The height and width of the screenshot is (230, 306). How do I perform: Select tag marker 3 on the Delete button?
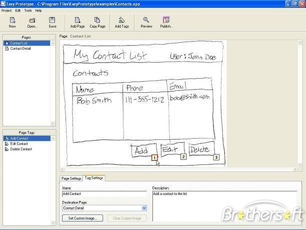pyautogui.click(x=216, y=157)
